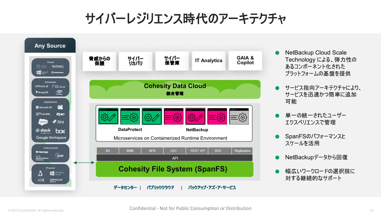The width and height of the screenshot is (381, 214).
Task: Select the サイバー保管庫 box
Action: point(172,61)
